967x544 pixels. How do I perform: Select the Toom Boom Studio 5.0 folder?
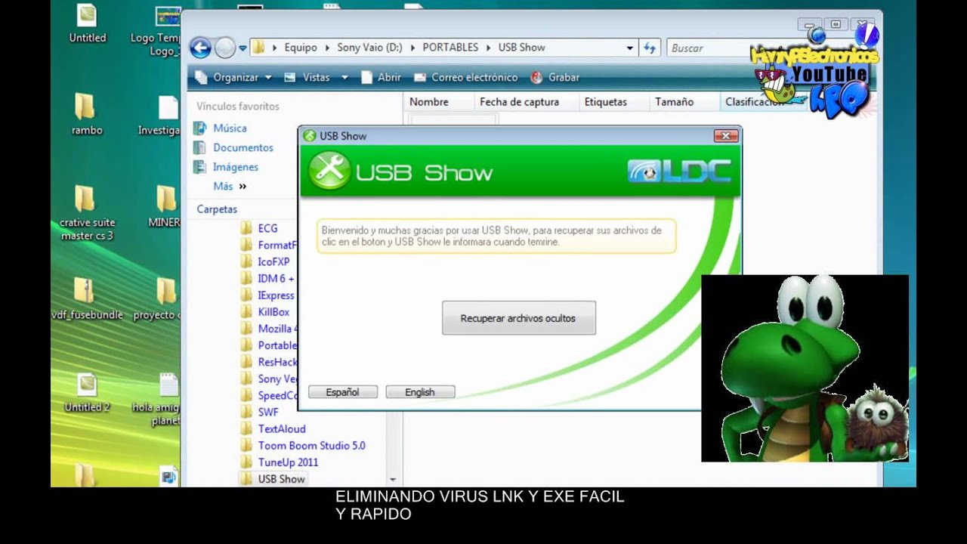point(311,445)
